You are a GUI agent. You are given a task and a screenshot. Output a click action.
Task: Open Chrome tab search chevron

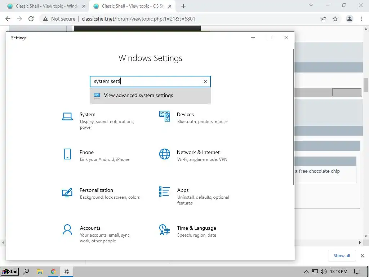(x=311, y=5)
